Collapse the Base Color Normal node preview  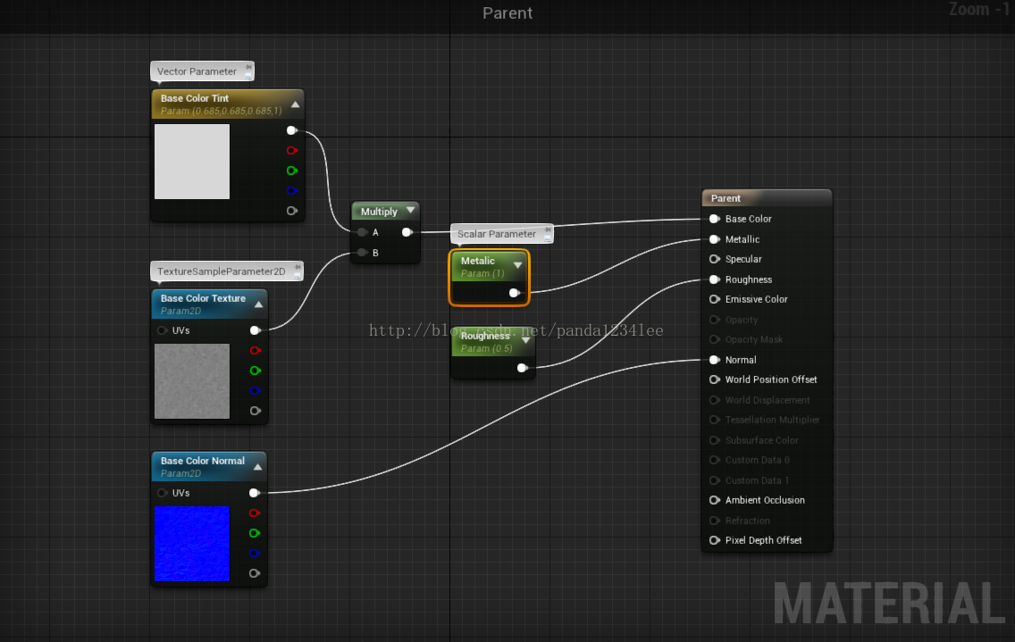coord(257,467)
